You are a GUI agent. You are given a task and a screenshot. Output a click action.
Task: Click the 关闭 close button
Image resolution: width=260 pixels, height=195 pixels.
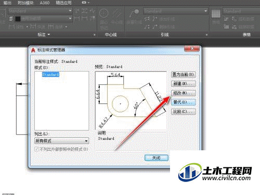tap(157, 158)
